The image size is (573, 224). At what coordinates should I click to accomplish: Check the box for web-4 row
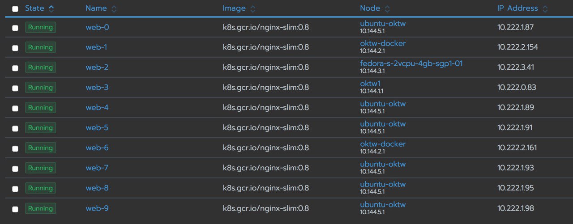click(x=15, y=108)
